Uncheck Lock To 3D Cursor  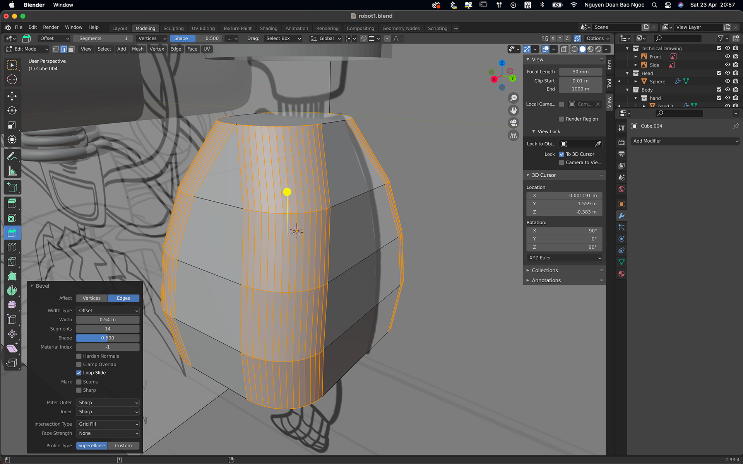(562, 154)
